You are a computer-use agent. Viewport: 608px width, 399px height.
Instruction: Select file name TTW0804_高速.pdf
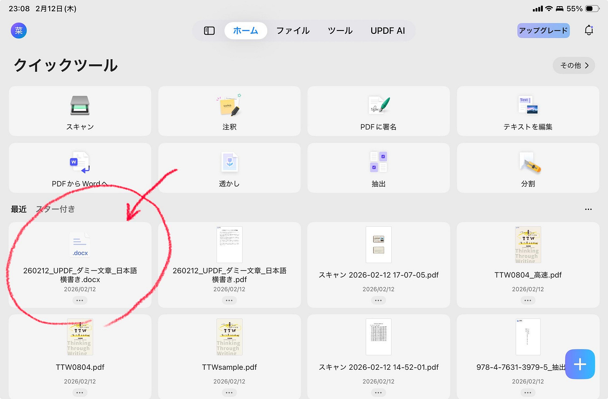pyautogui.click(x=528, y=275)
